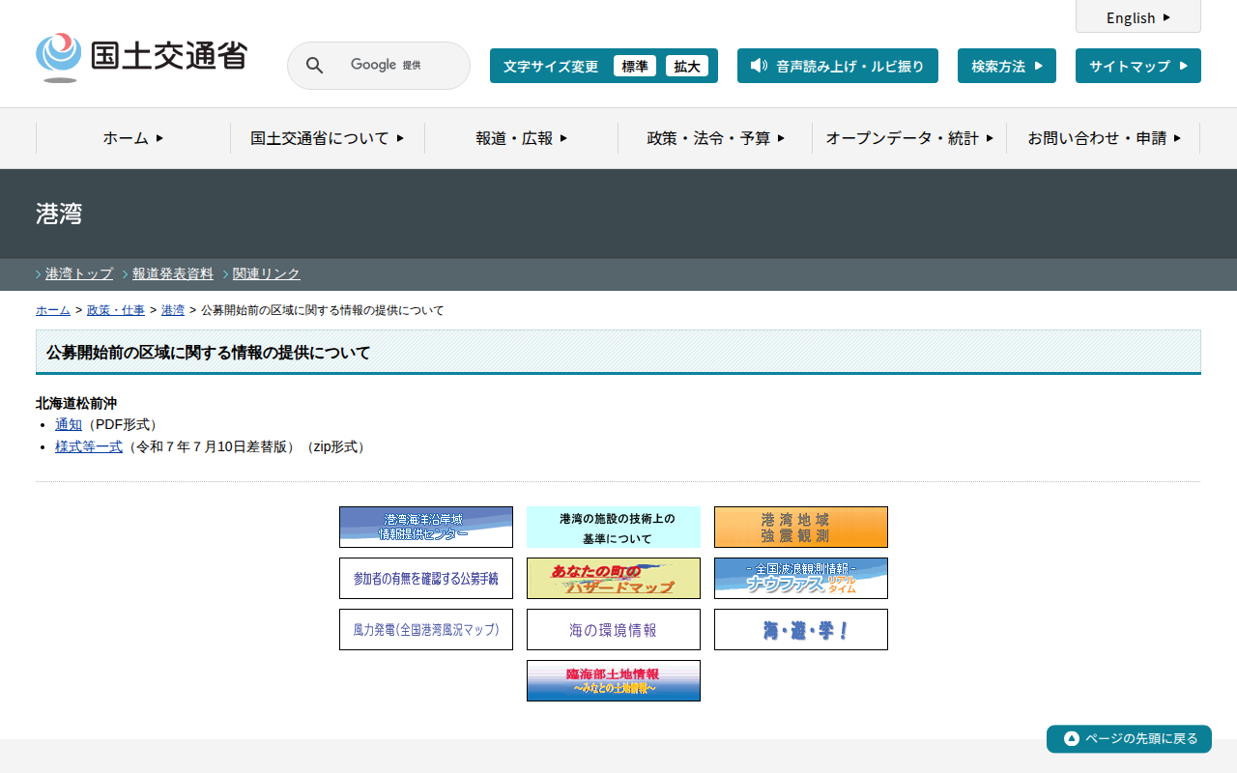1237x773 pixels.
Task: Open the あなたの町のハザードマップ banner
Action: pos(613,578)
